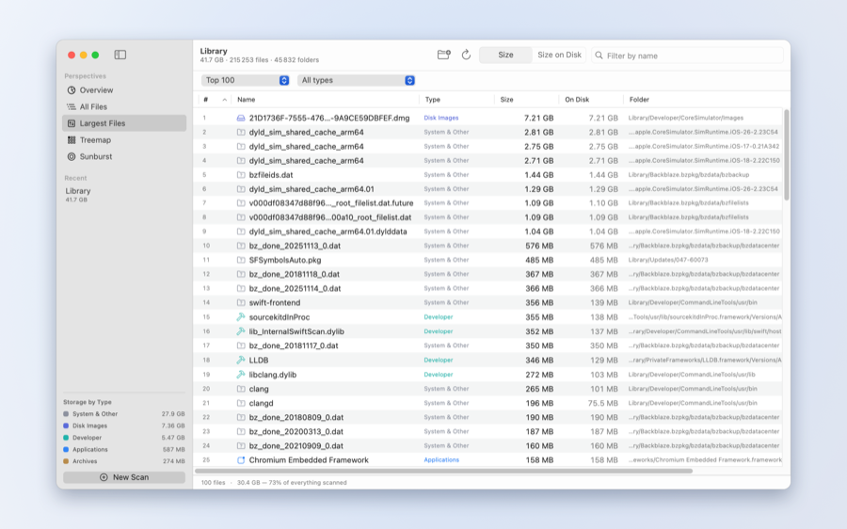The height and width of the screenshot is (529, 847).
Task: Click the Overview clock icon
Action: [x=72, y=90]
